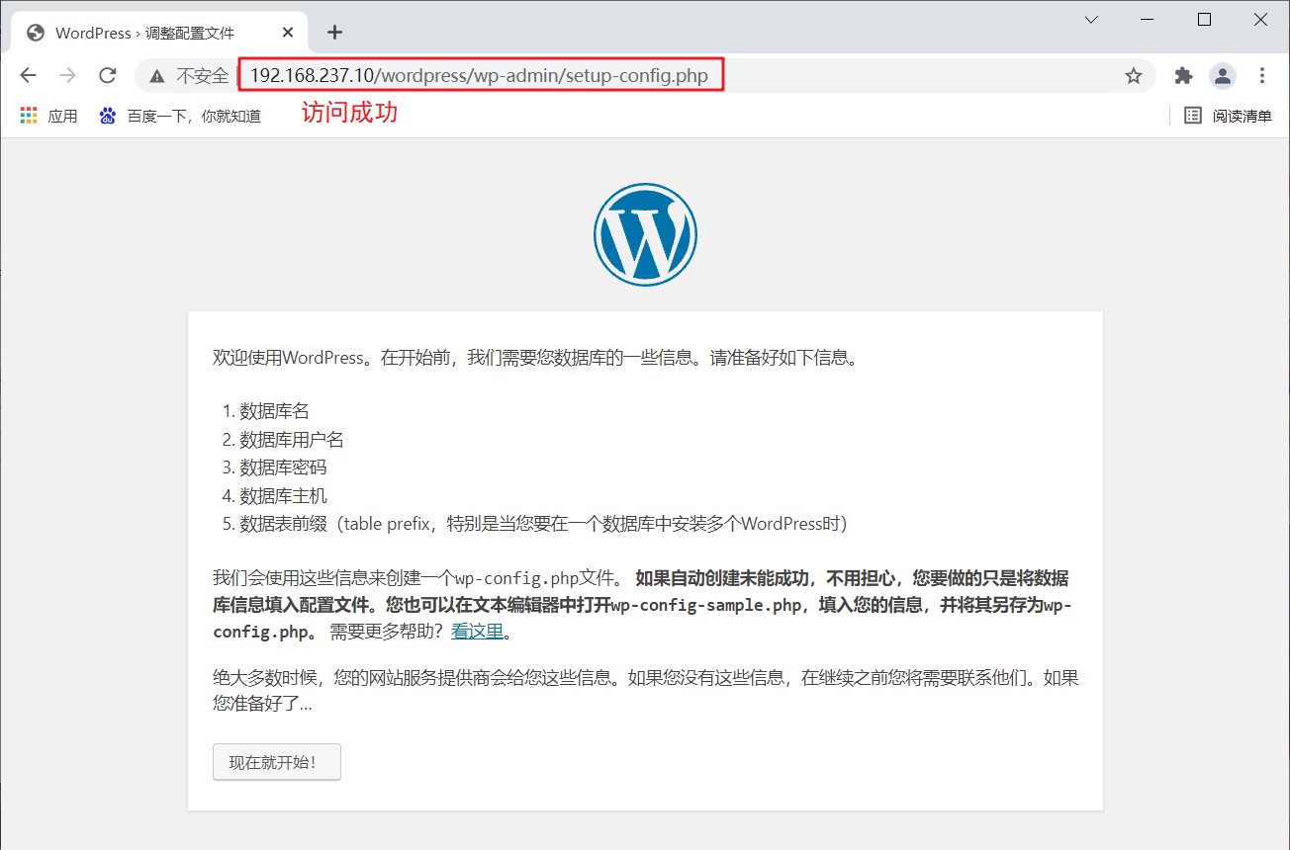This screenshot has height=850, width=1290.
Task: Click the browser back arrow
Action: [x=28, y=76]
